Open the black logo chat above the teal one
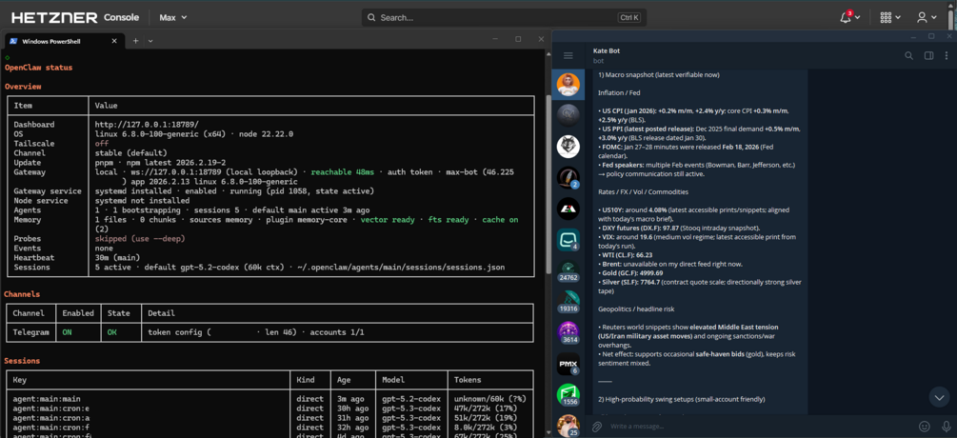This screenshot has width=957, height=438. pos(568,209)
